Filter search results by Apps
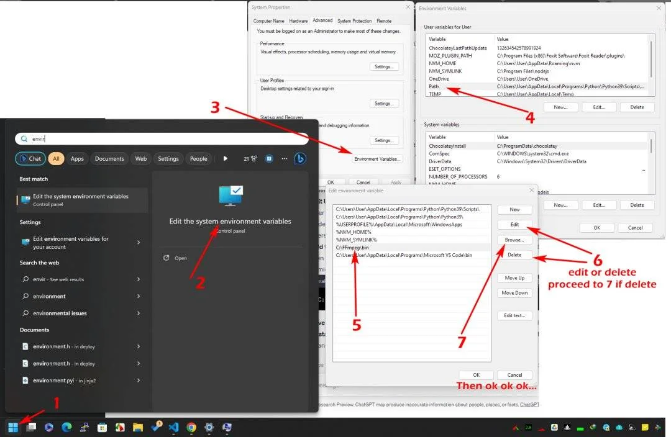671x437 pixels. point(77,159)
